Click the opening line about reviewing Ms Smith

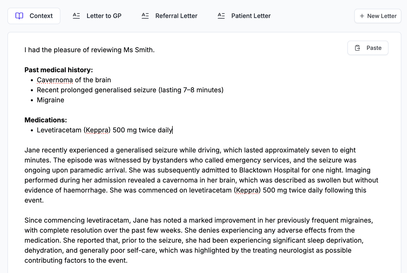click(89, 50)
